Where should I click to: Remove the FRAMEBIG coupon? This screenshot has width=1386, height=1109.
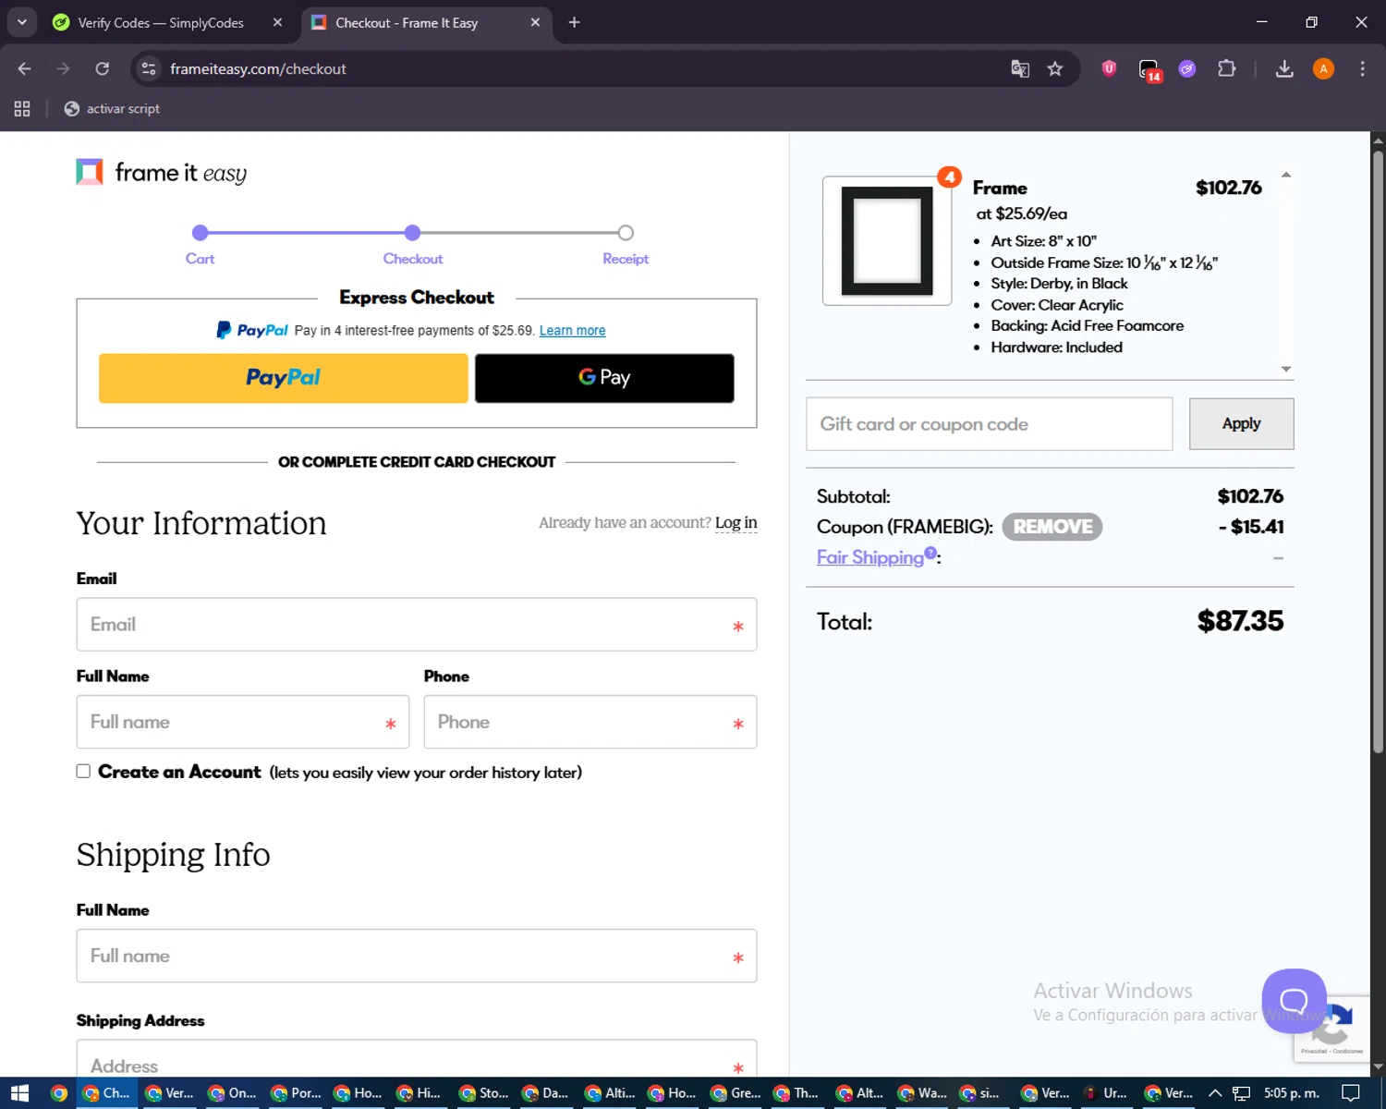[1052, 527]
